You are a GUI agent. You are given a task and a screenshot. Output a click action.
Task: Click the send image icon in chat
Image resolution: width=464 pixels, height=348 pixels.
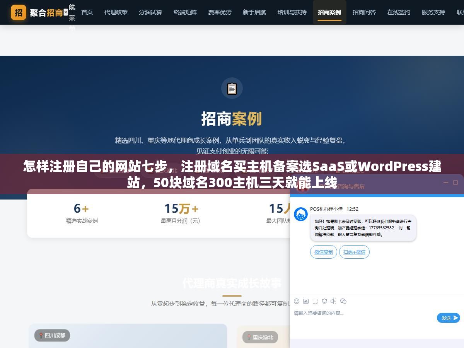coord(306,301)
